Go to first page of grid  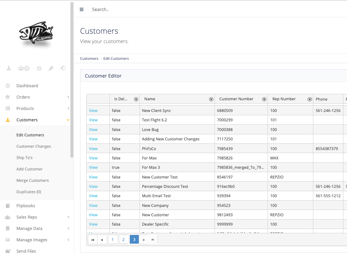point(93,240)
